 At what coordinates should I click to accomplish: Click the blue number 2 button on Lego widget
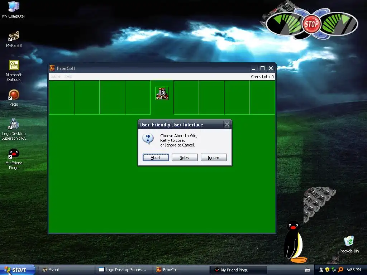click(321, 35)
